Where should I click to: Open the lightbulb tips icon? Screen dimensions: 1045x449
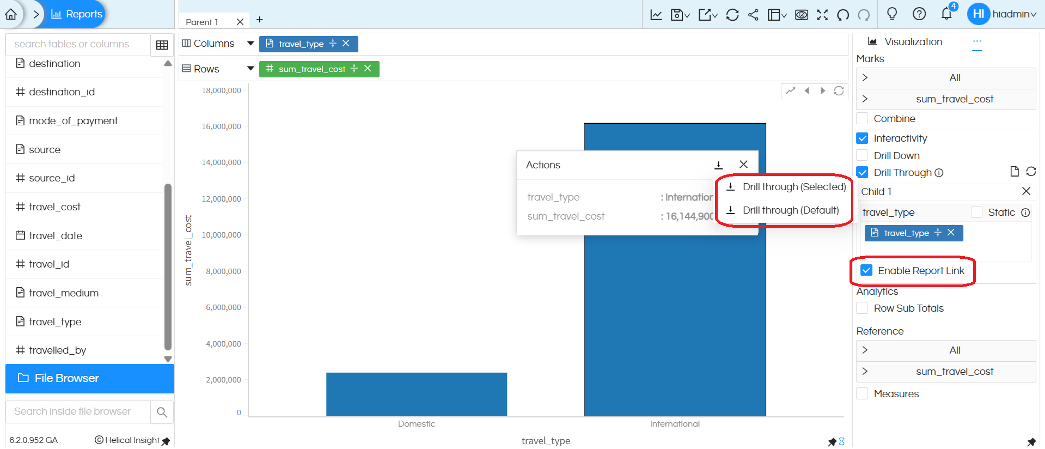point(892,14)
